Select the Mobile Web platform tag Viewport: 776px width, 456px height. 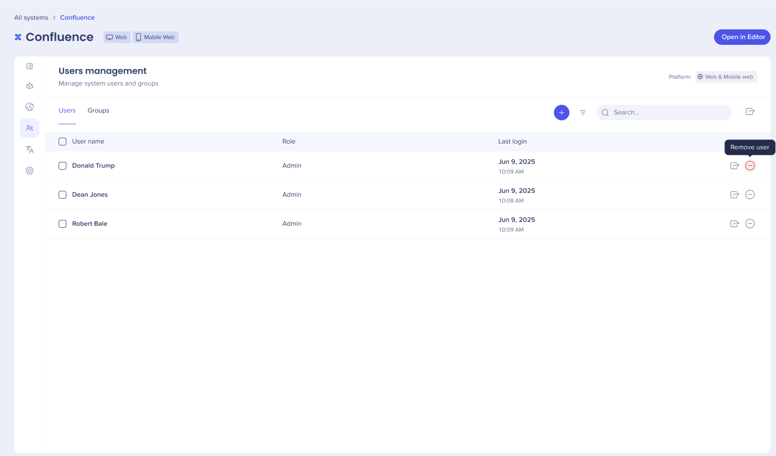tap(155, 38)
